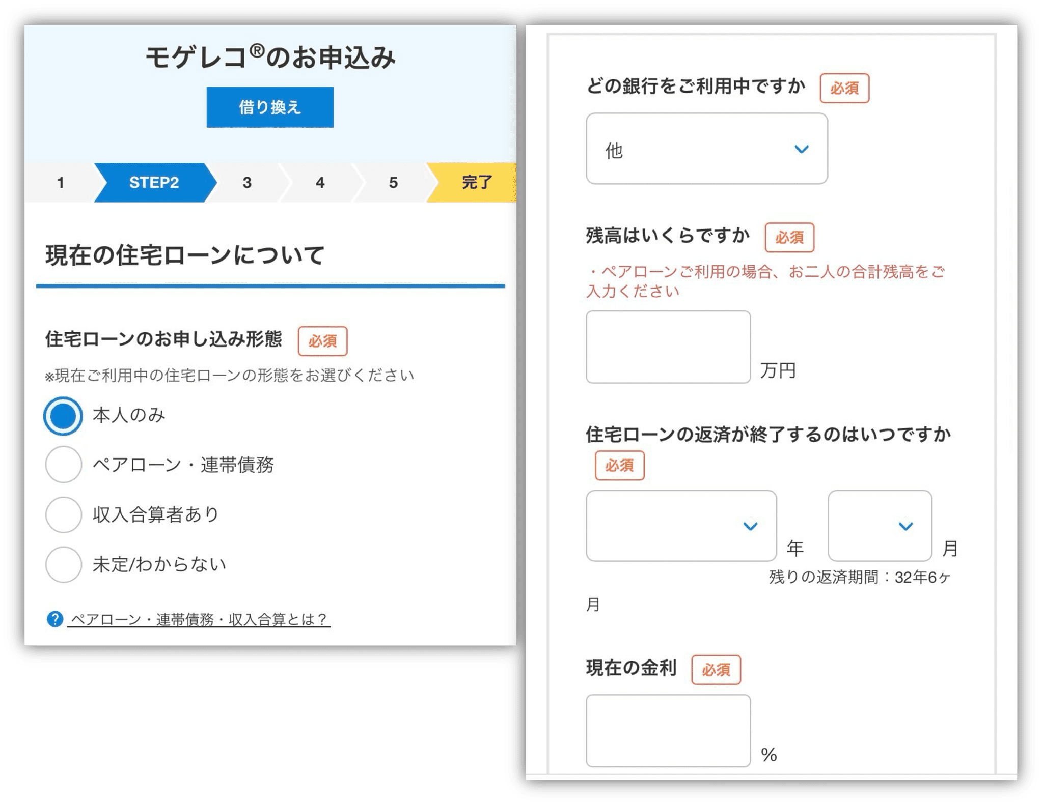Click the どの銀行をご利用中ですか label
1043x804 pixels.
point(696,86)
